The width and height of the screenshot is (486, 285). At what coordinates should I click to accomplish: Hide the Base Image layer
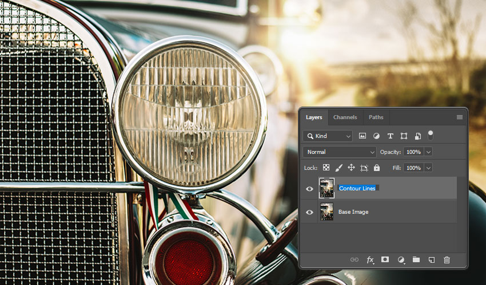click(309, 212)
